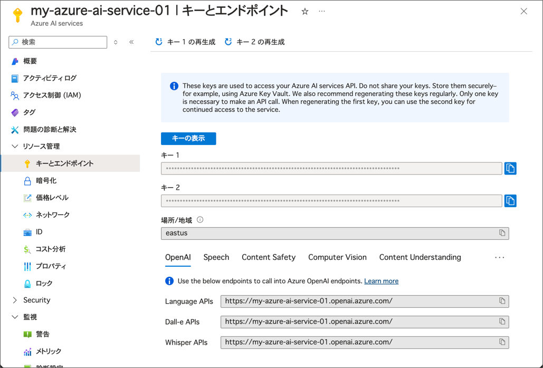This screenshot has width=543, height=368.
Task: Click the 検索 search box
Action: (58, 42)
